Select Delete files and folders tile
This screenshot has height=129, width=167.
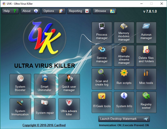click(x=146, y=56)
